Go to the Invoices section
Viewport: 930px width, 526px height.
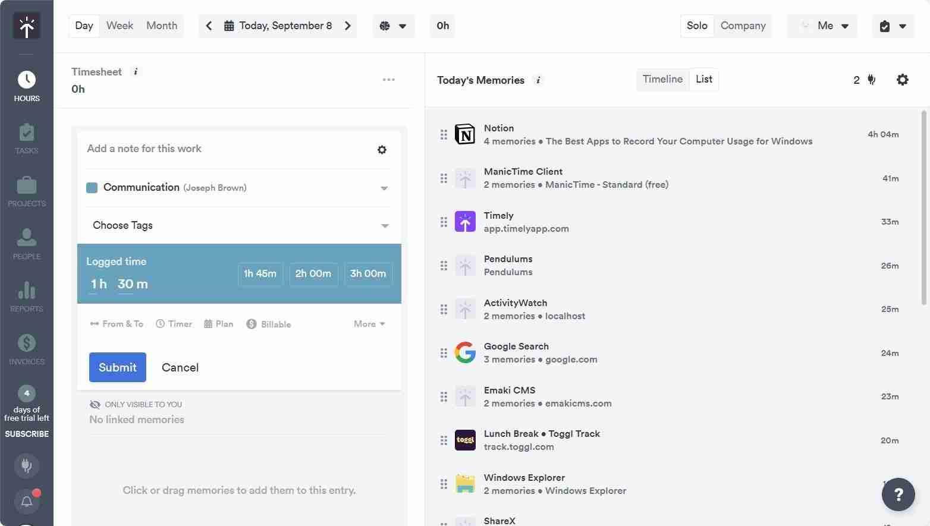click(x=27, y=349)
